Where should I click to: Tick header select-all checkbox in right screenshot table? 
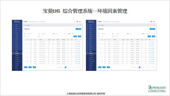tap(99, 40)
